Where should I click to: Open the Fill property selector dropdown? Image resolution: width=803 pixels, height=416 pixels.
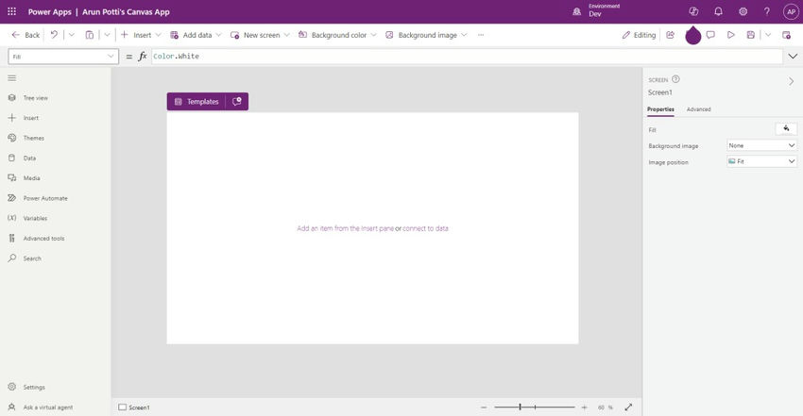[x=63, y=57]
